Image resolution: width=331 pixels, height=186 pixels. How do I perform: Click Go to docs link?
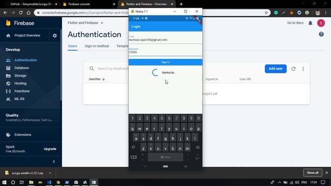click(x=295, y=23)
